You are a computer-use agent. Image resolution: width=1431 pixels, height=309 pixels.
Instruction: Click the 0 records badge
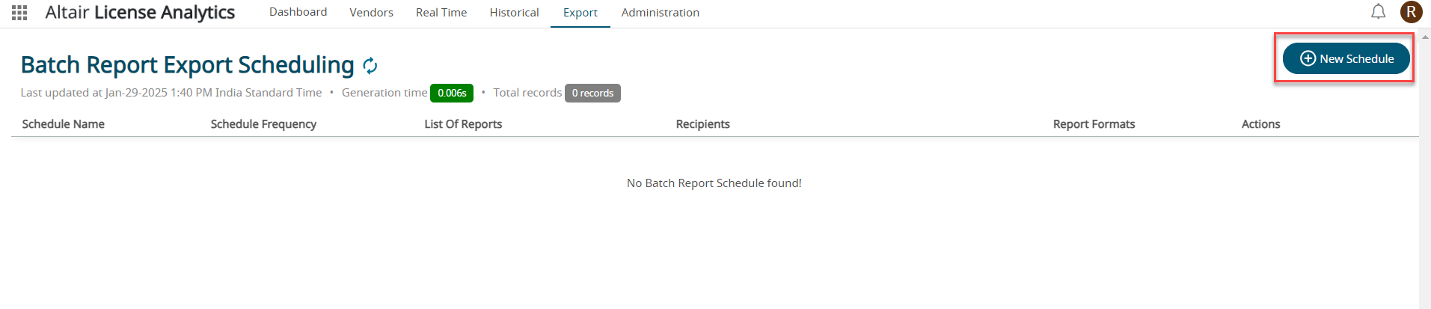pyautogui.click(x=592, y=93)
